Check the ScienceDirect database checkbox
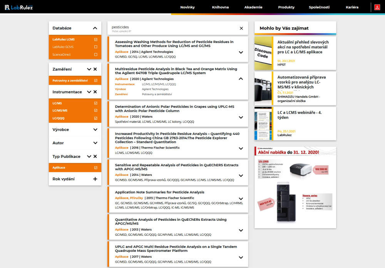385x268 pixels. pos(96,55)
